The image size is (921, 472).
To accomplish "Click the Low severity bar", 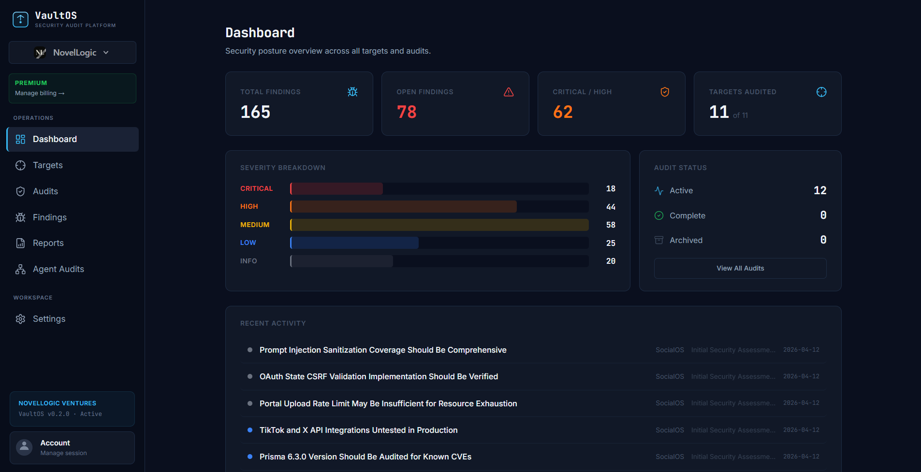I will click(x=354, y=243).
